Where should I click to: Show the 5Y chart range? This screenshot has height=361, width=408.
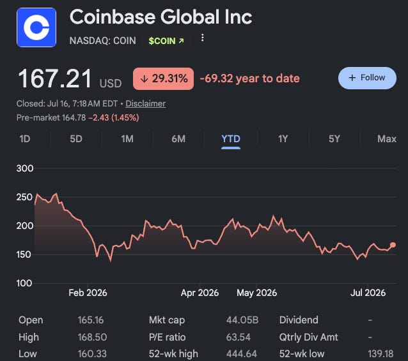click(334, 139)
